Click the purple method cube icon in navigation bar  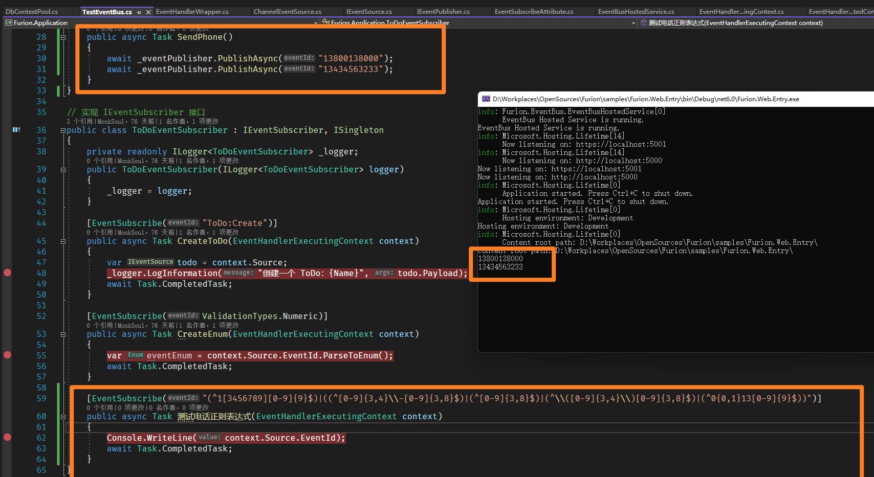click(x=643, y=23)
